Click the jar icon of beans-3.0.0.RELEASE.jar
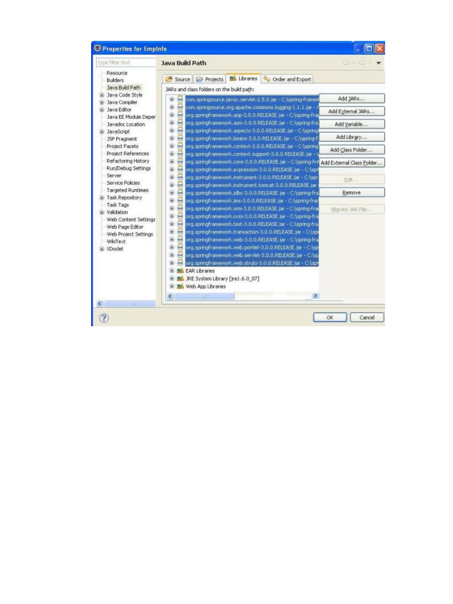 point(180,138)
